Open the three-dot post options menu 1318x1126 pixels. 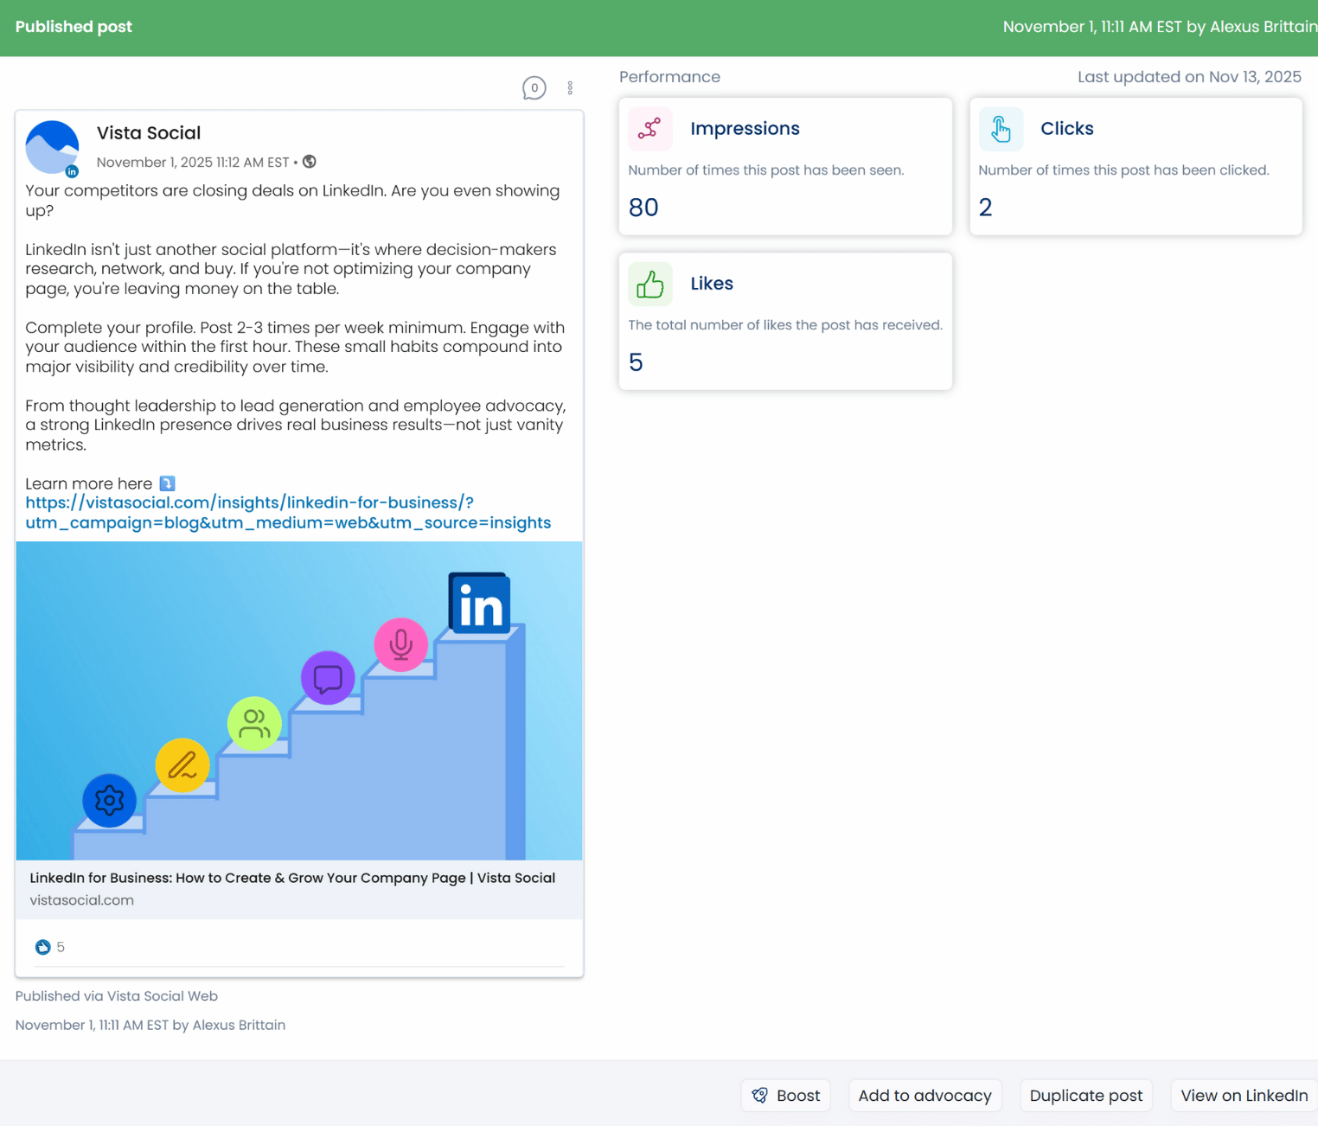click(x=570, y=88)
